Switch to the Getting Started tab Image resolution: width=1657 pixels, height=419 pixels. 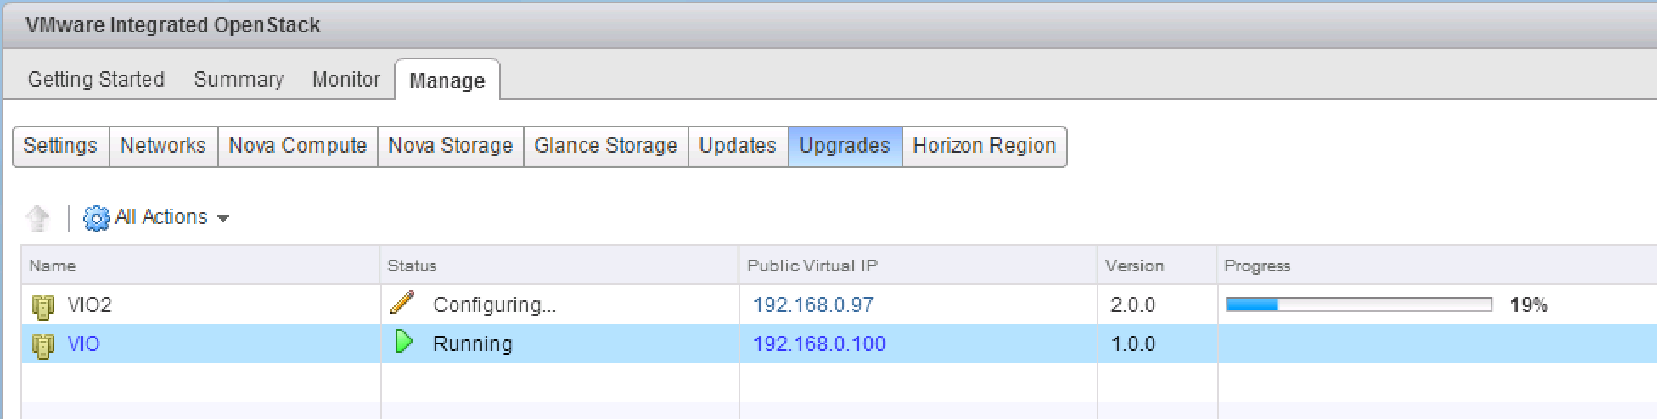(x=96, y=79)
